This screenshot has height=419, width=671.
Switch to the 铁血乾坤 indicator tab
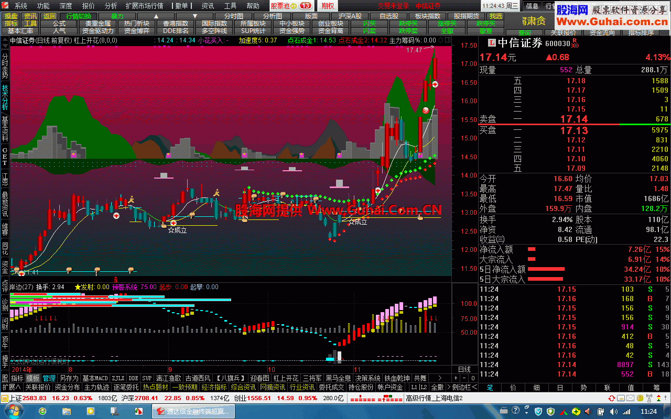click(397, 378)
